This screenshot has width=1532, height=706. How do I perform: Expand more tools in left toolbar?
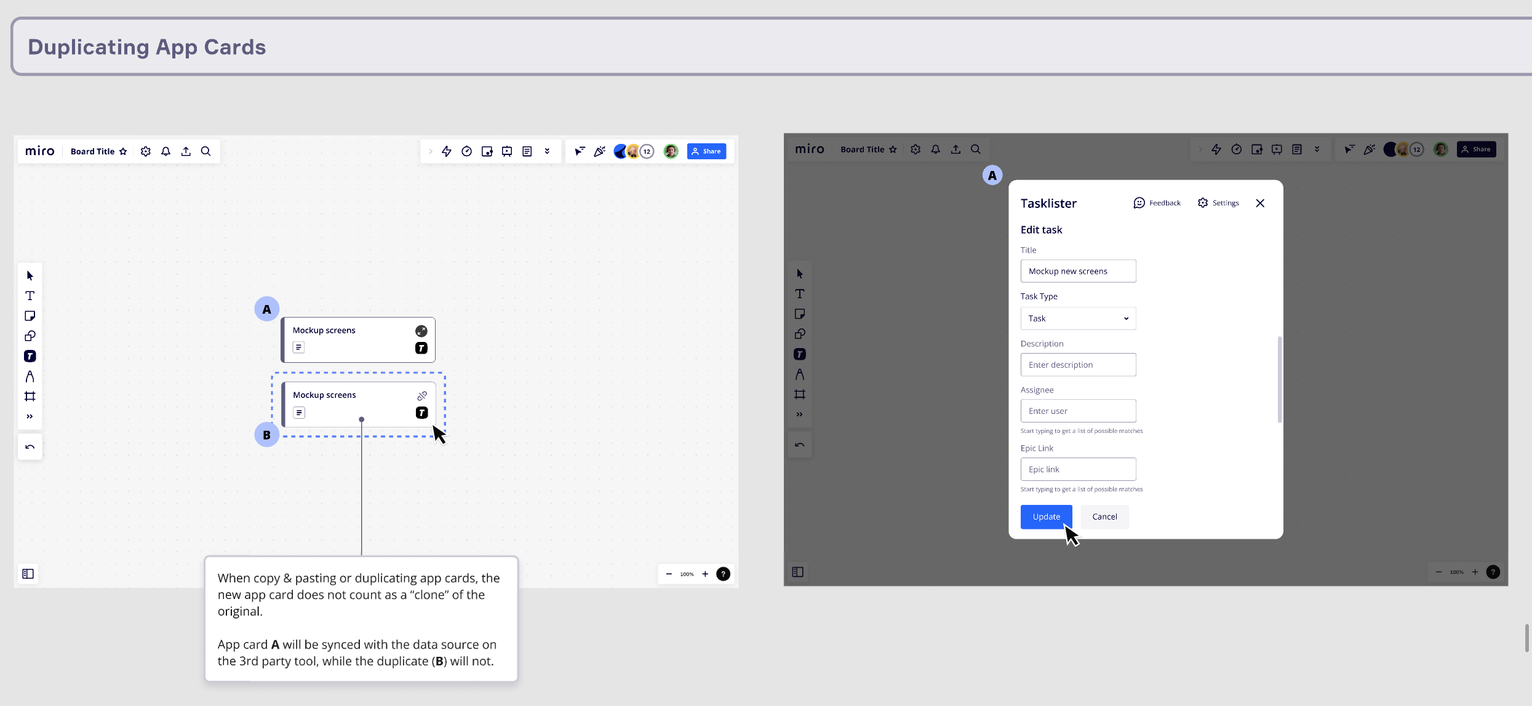30,416
